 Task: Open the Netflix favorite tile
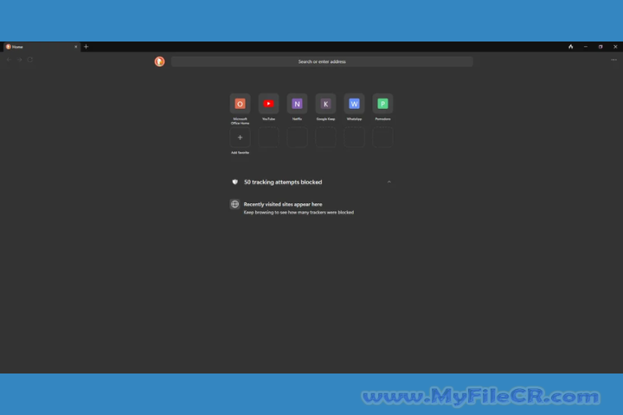[297, 104]
